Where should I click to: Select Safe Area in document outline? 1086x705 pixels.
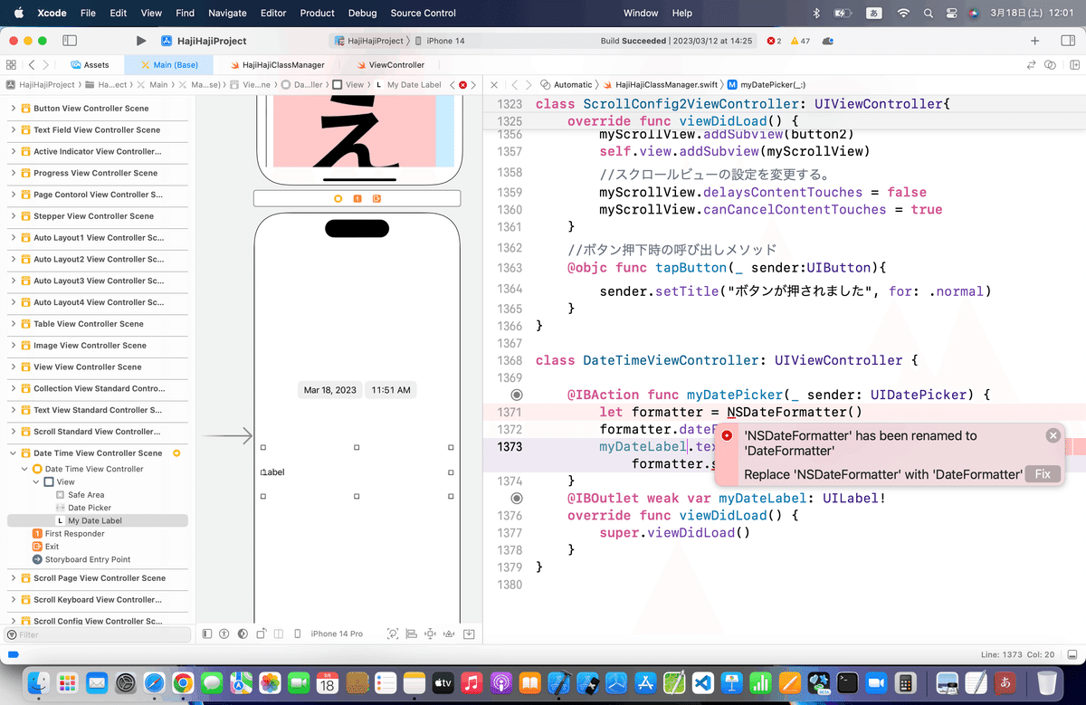click(80, 495)
